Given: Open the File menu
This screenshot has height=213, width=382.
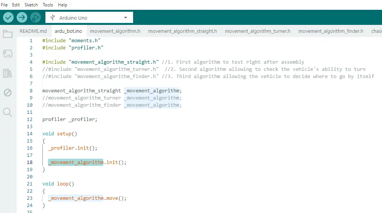Looking at the screenshot, I should point(4,5).
